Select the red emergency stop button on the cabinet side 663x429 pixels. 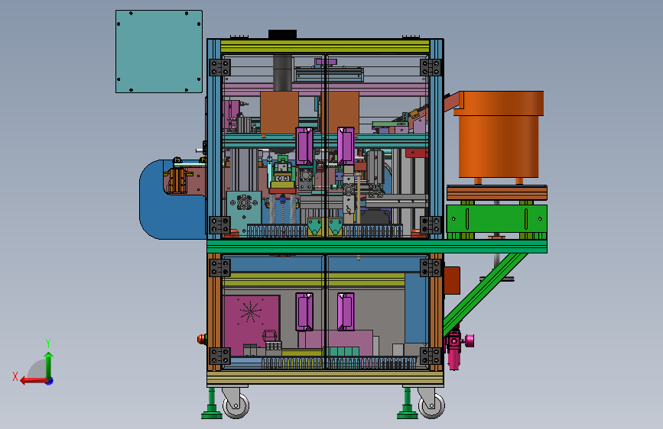coord(202,339)
